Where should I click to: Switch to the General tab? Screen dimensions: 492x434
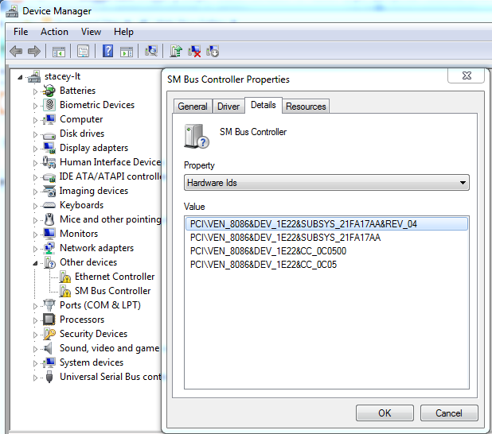pyautogui.click(x=193, y=107)
